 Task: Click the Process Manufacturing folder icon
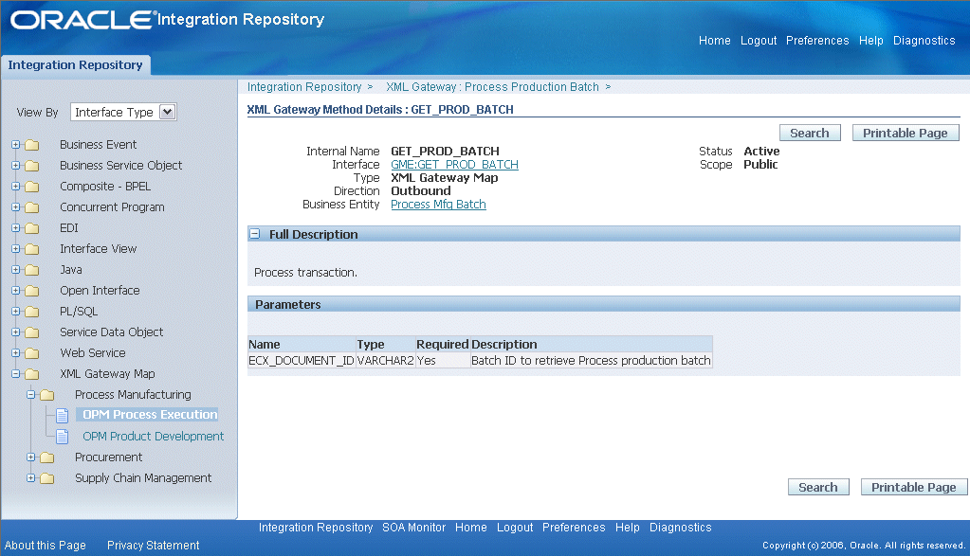[47, 395]
